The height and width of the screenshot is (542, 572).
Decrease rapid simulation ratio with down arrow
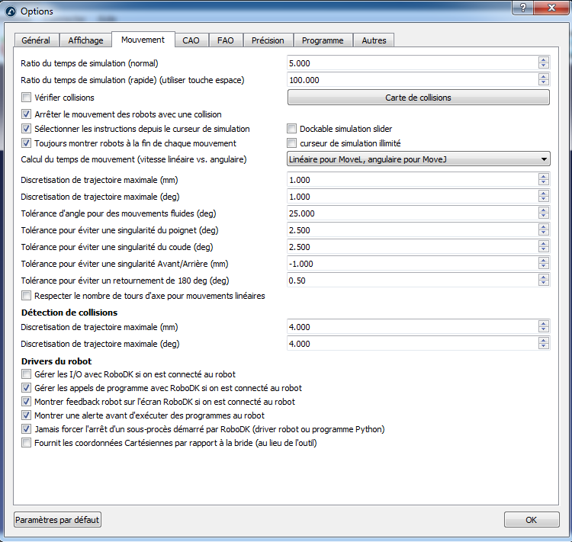pos(544,83)
